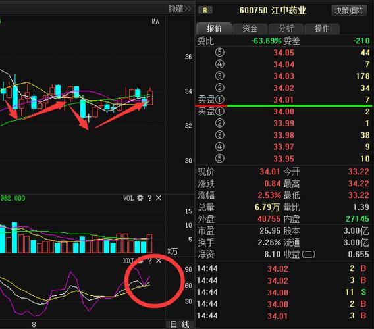Expand the 日线 period selector

pyautogui.click(x=180, y=324)
